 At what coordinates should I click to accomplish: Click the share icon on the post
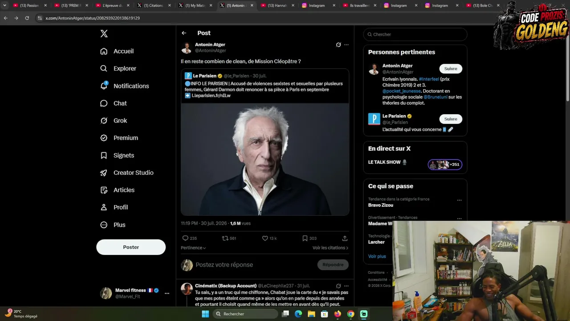click(x=345, y=238)
